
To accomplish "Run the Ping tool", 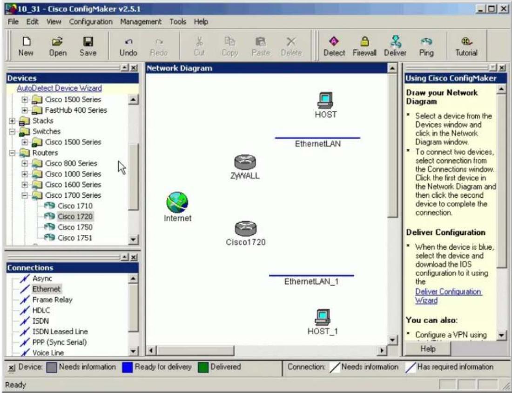I will coord(426,47).
